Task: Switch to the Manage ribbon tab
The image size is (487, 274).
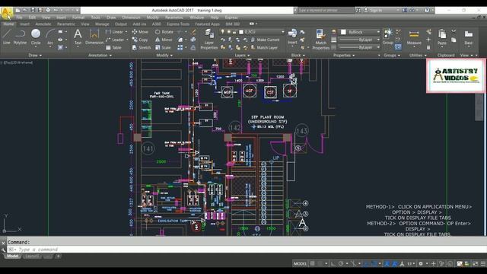Action: click(x=102, y=24)
